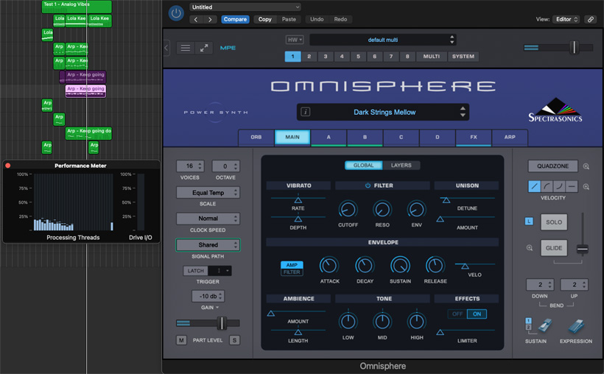The image size is (604, 374).
Task: Click the Filter RESO knob
Action: click(382, 210)
